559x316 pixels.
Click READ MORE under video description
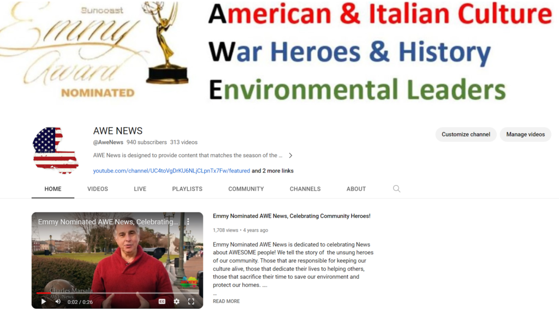coord(227,301)
